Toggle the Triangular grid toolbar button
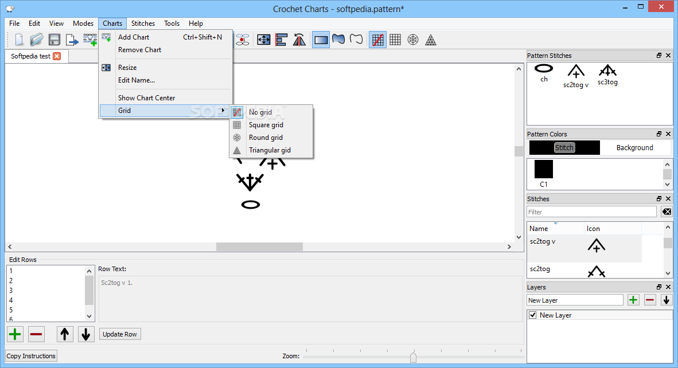This screenshot has height=368, width=678. coord(431,40)
